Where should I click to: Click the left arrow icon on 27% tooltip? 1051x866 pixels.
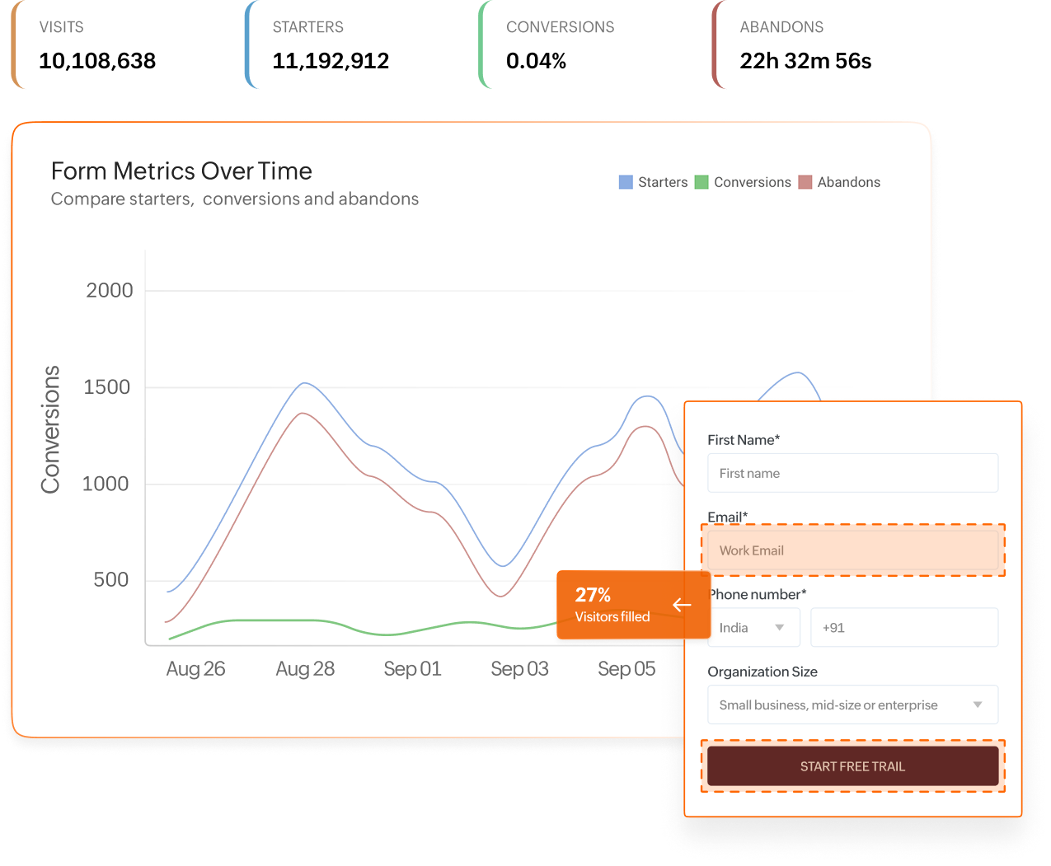[682, 605]
